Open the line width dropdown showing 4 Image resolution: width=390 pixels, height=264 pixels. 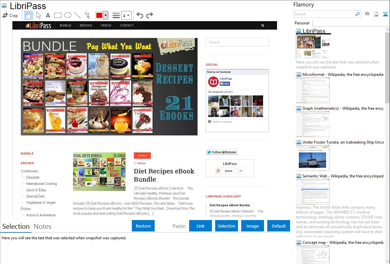pos(126,15)
